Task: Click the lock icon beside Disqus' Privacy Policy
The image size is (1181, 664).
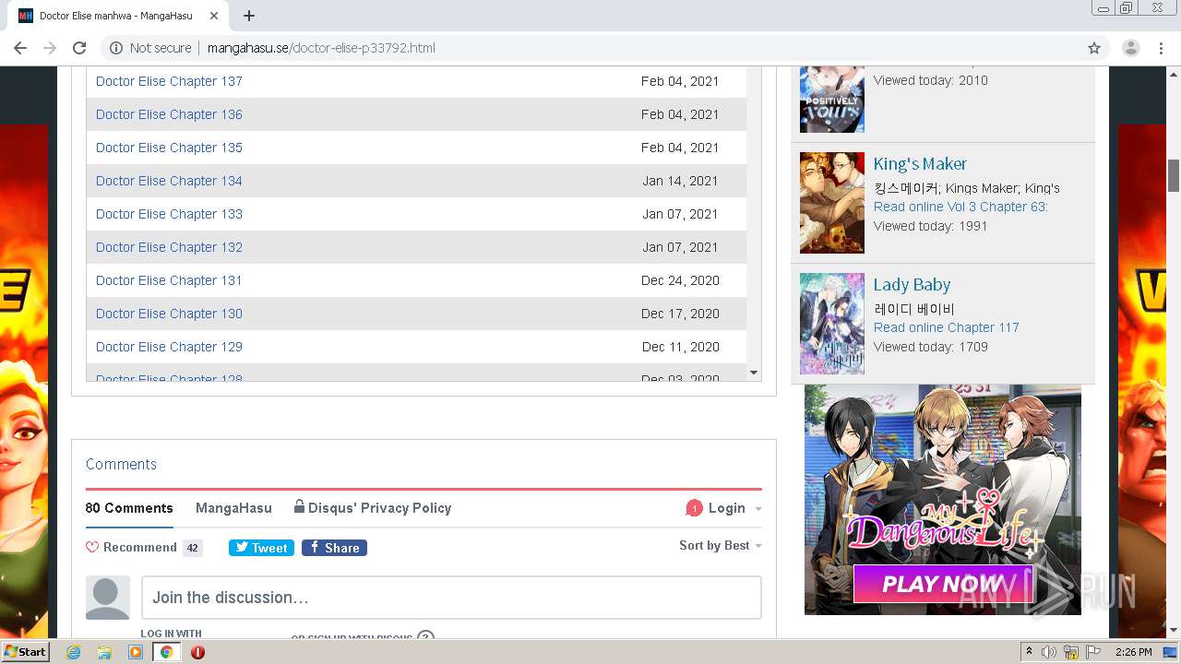Action: click(x=300, y=506)
